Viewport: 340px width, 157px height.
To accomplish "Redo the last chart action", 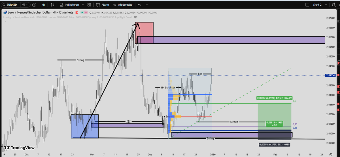I will coord(147,5).
